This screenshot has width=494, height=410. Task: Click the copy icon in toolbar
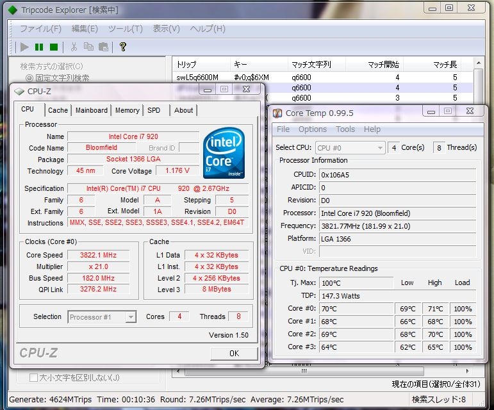click(x=88, y=47)
